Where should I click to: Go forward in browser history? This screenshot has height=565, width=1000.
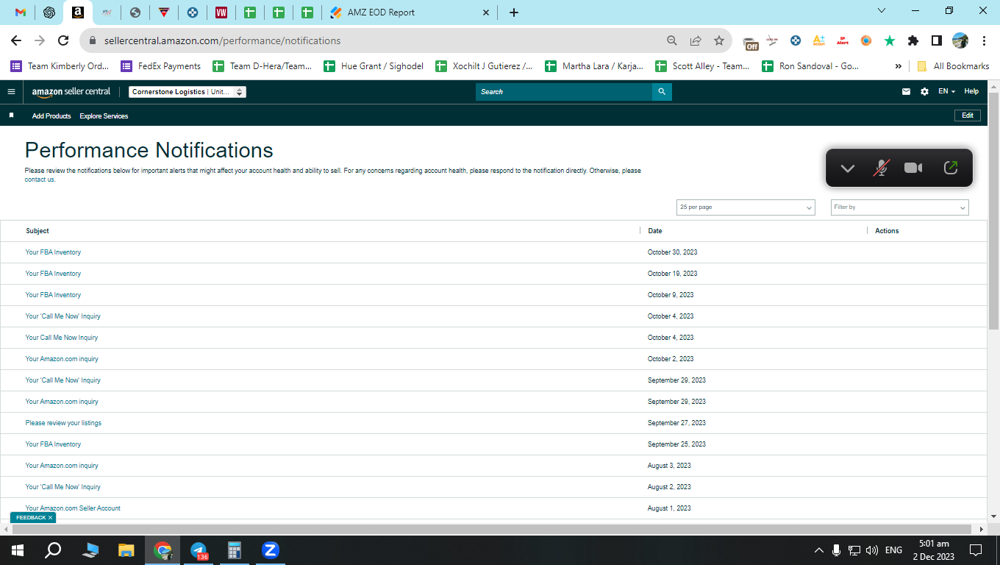40,40
